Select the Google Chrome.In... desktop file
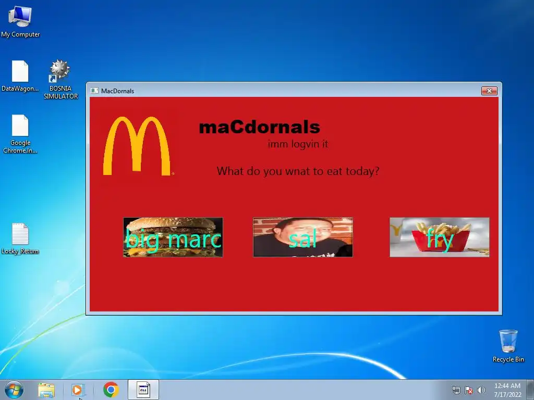This screenshot has width=534, height=400. tap(20, 134)
